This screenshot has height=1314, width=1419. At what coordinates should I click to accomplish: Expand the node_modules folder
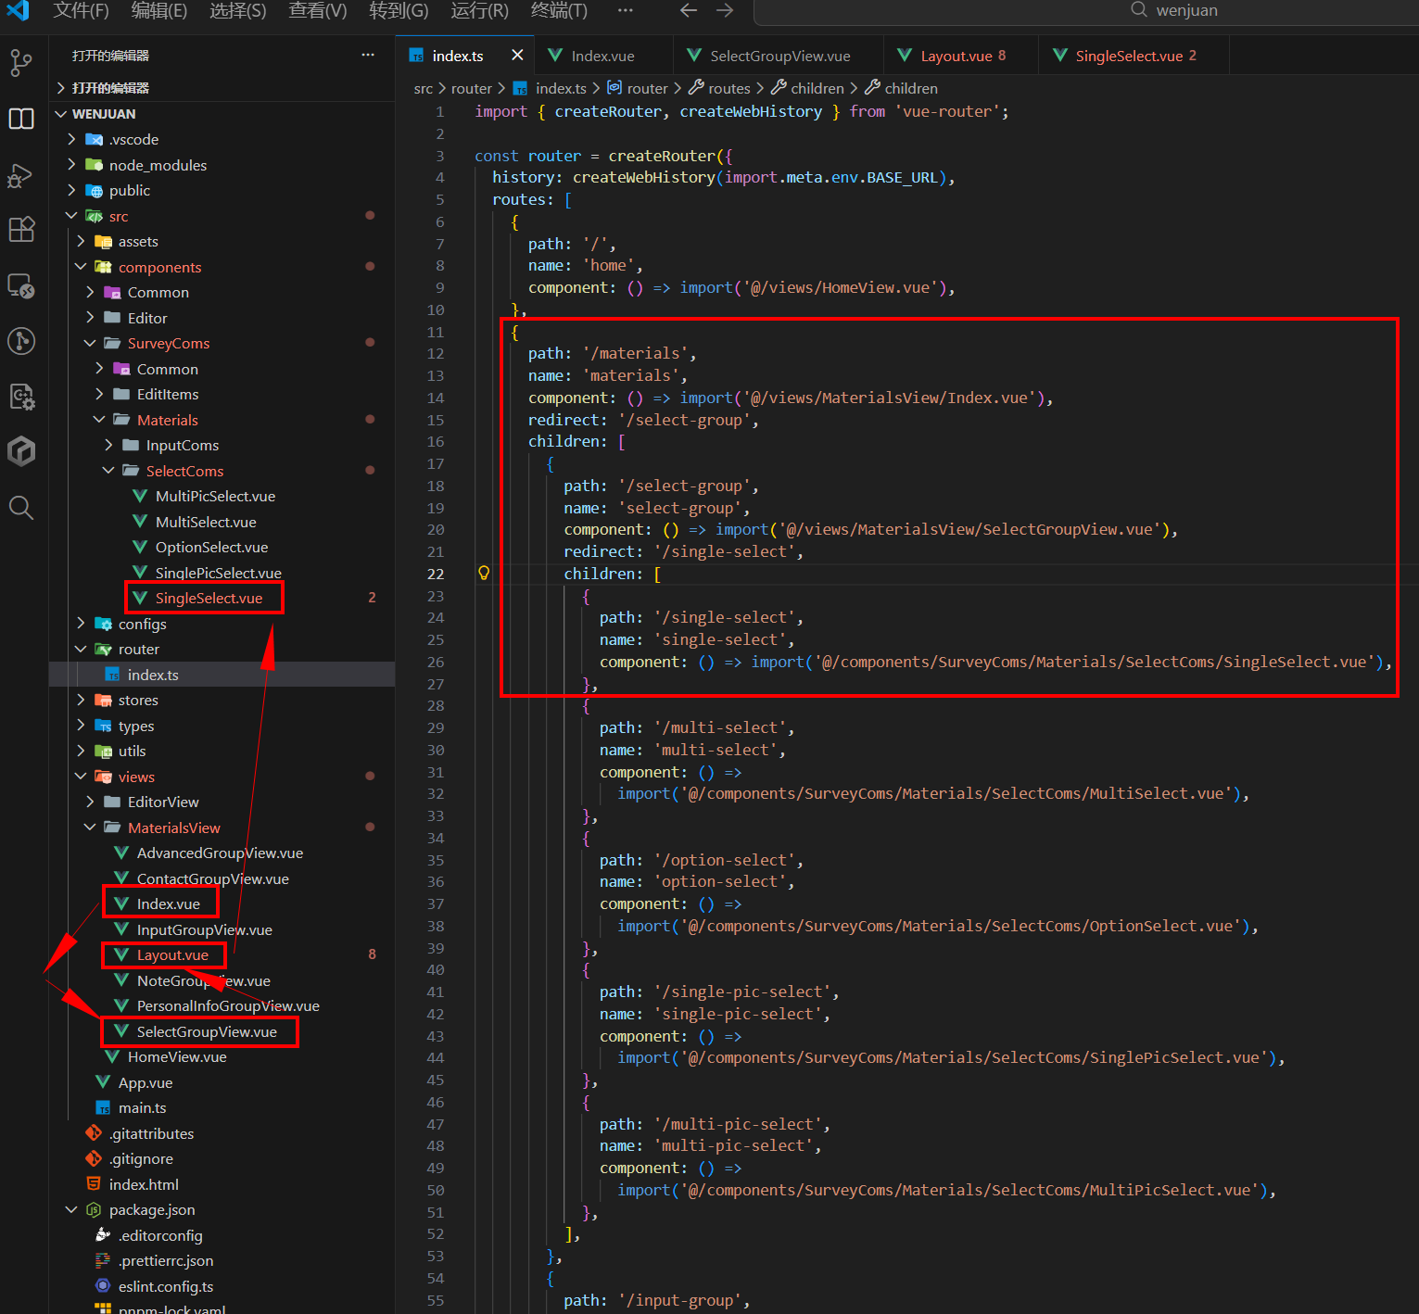click(x=222, y=165)
